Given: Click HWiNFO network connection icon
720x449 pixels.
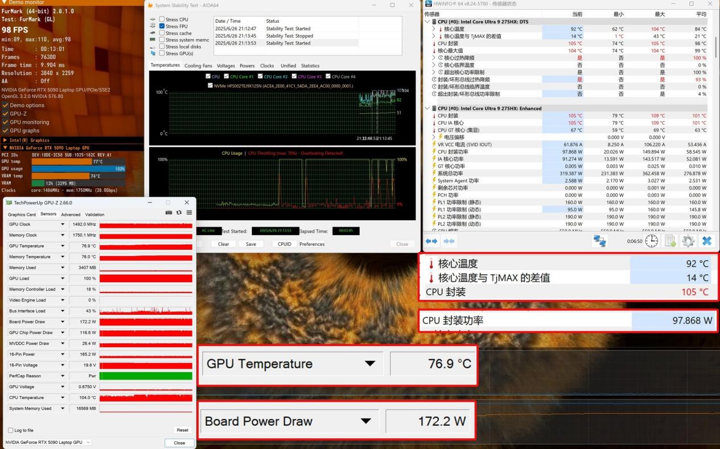Looking at the screenshot, I should tap(599, 241).
